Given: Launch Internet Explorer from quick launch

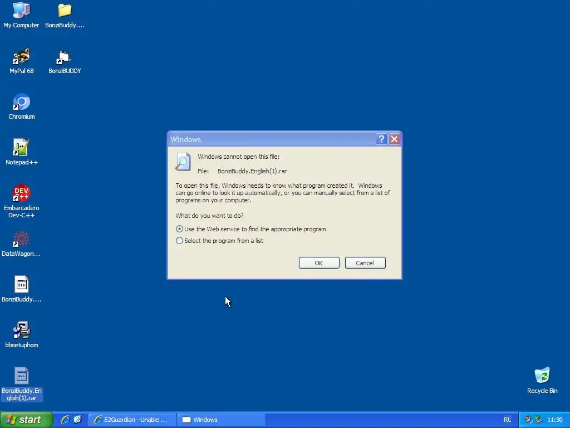Looking at the screenshot, I should pyautogui.click(x=65, y=420).
